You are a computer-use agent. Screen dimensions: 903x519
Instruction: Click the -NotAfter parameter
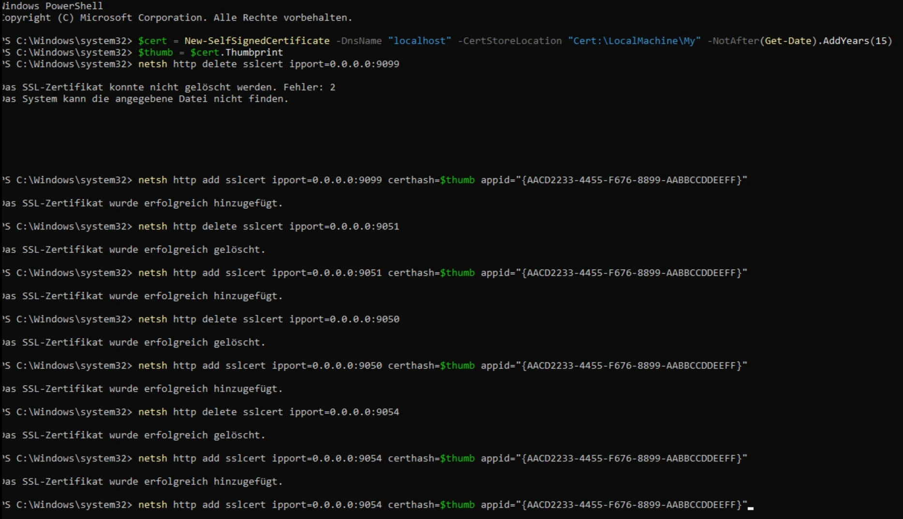(733, 41)
